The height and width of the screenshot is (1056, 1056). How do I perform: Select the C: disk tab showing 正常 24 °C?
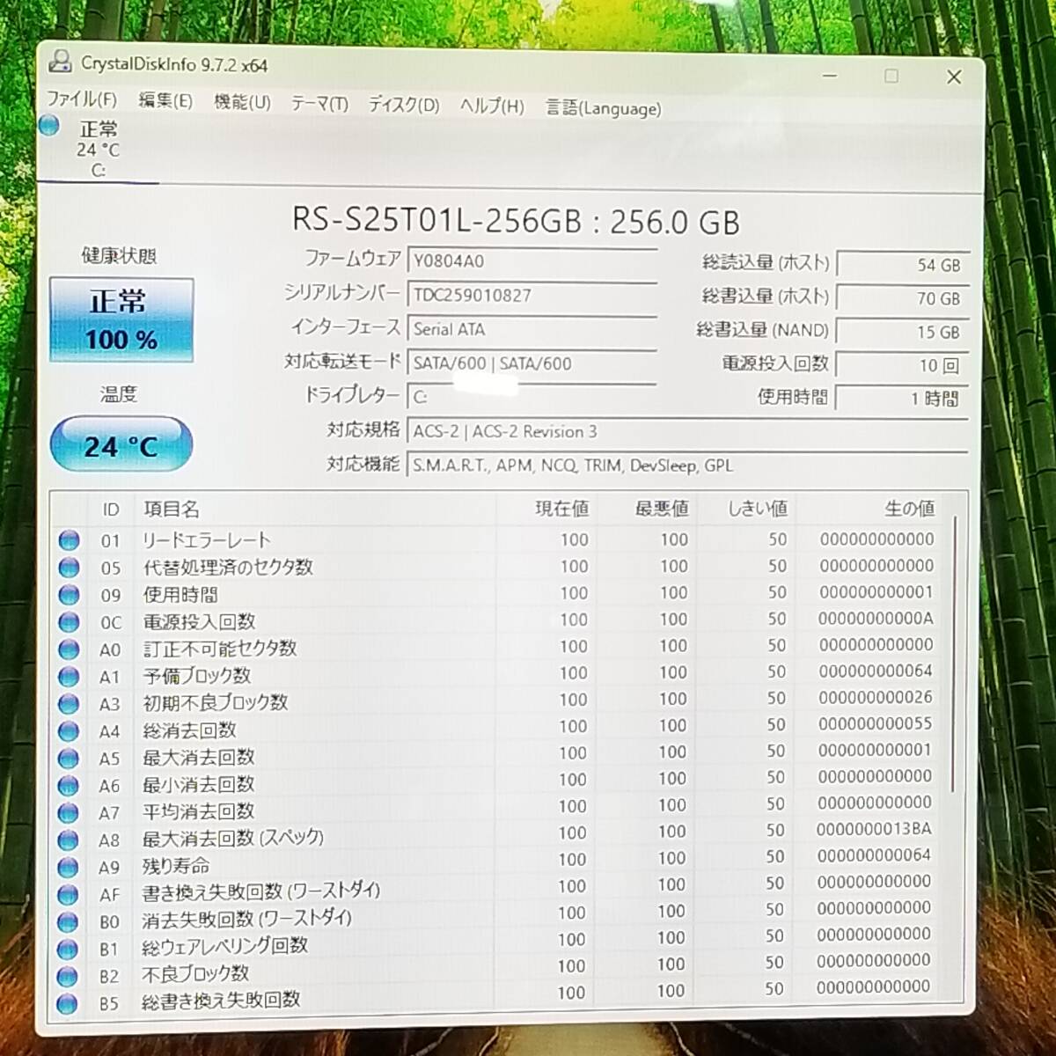tap(98, 149)
